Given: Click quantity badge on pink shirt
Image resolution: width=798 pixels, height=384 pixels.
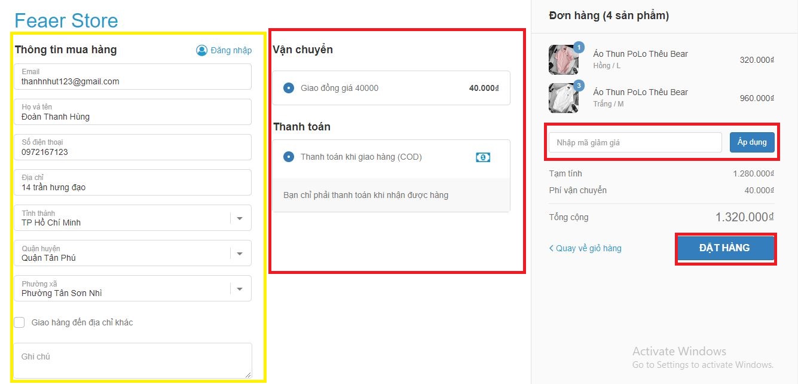Looking at the screenshot, I should click(x=579, y=47).
